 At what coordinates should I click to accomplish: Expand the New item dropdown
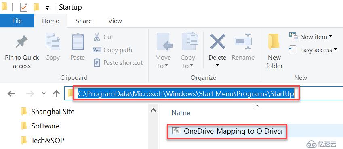click(311, 37)
